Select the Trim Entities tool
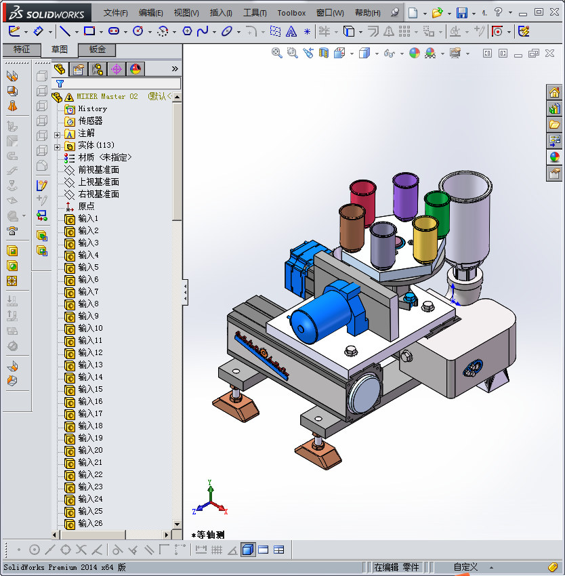The image size is (565, 576). [324, 32]
